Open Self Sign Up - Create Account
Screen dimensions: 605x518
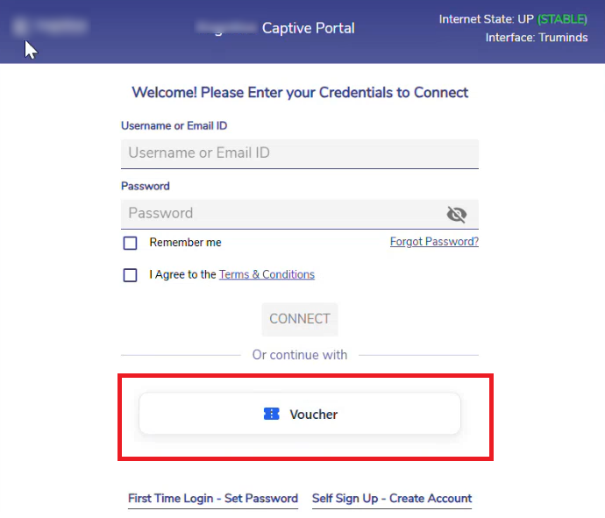[392, 498]
